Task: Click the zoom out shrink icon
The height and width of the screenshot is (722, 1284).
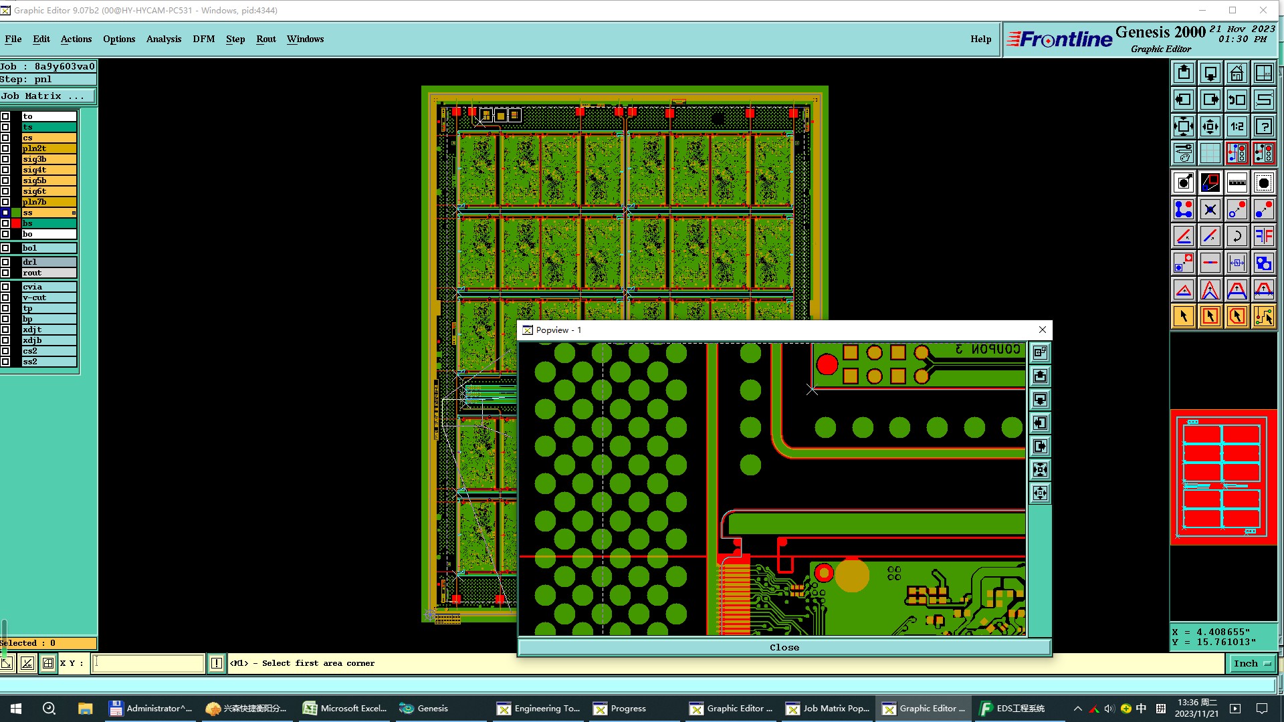Action: (1210, 126)
